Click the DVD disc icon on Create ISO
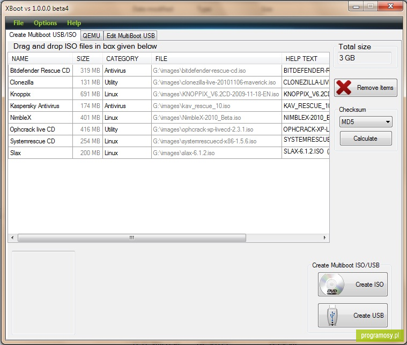 click(332, 285)
